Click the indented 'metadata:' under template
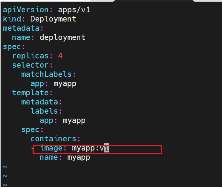The width and height of the screenshot is (222, 187). pyautogui.click(x=41, y=102)
